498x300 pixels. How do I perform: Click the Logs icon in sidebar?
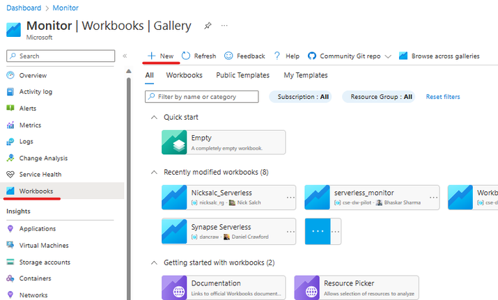coord(10,141)
